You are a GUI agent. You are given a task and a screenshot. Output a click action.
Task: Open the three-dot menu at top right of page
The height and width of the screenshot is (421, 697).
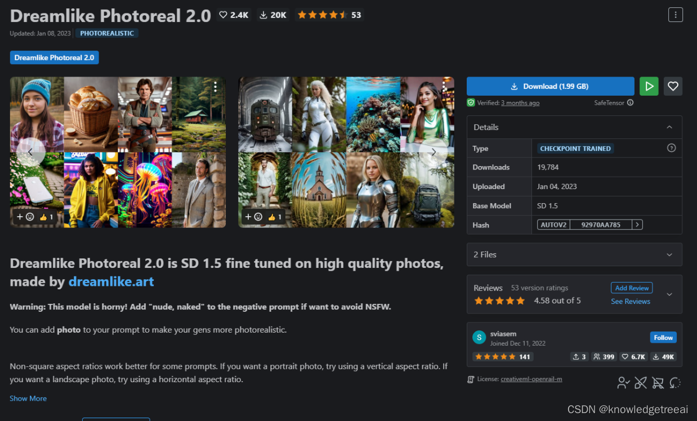tap(675, 15)
